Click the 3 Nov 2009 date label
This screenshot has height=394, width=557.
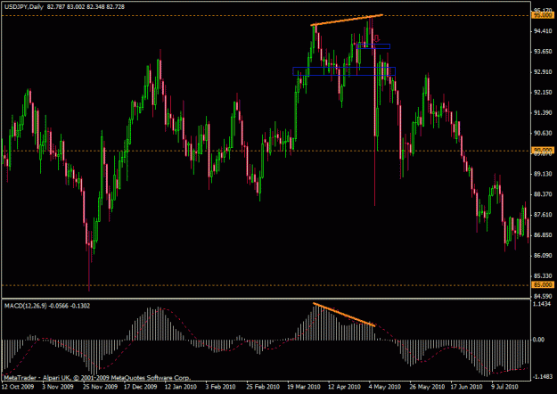click(58, 387)
